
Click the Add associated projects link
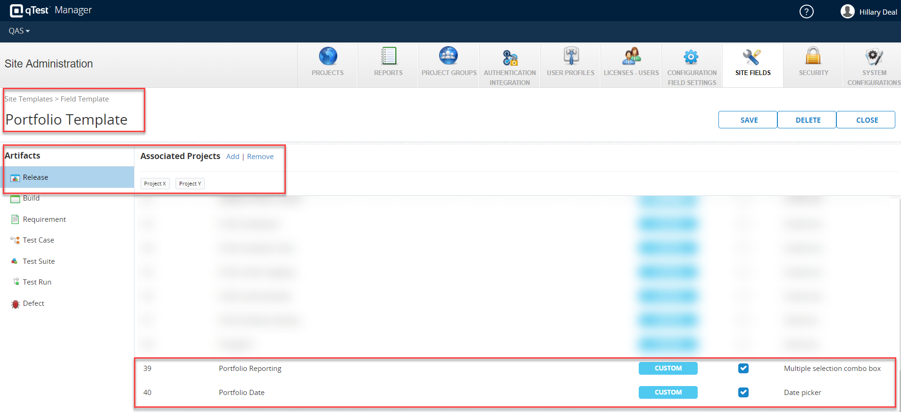(233, 157)
